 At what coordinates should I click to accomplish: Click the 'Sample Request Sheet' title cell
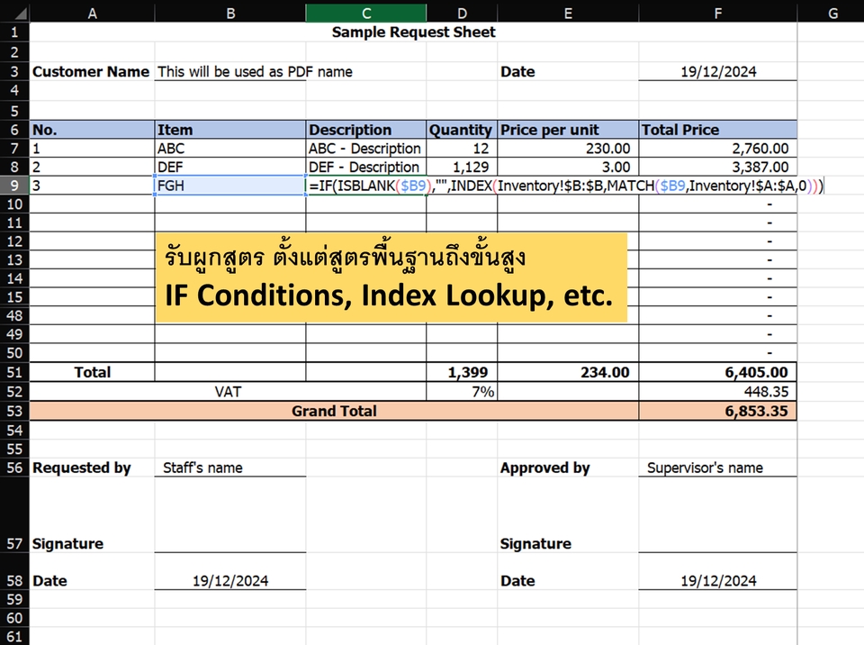pyautogui.click(x=413, y=32)
